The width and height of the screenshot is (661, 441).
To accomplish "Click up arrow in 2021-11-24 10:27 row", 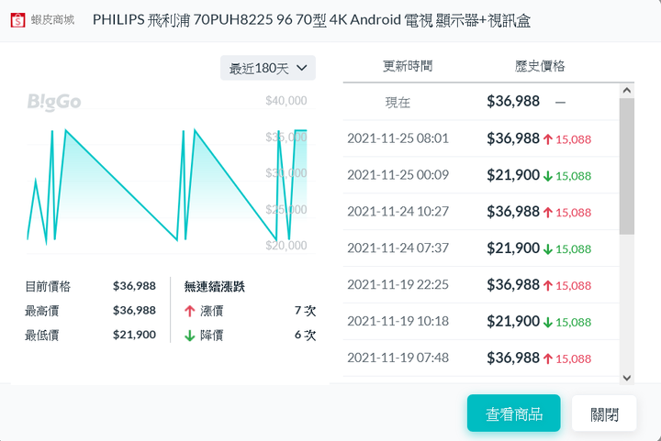I will 547,213.
